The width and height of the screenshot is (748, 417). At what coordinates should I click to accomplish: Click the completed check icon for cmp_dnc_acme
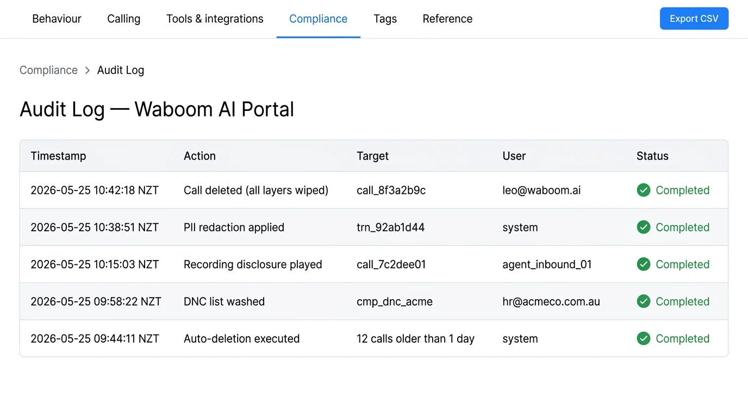point(644,301)
